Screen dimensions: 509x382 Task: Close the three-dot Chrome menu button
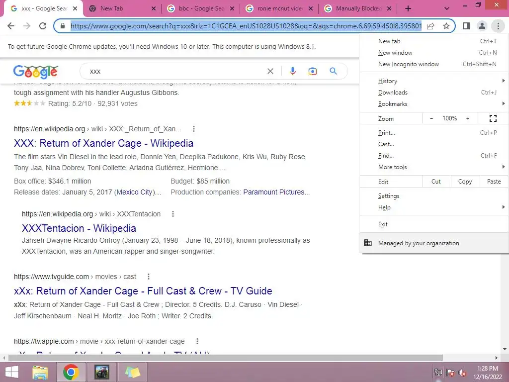(498, 26)
